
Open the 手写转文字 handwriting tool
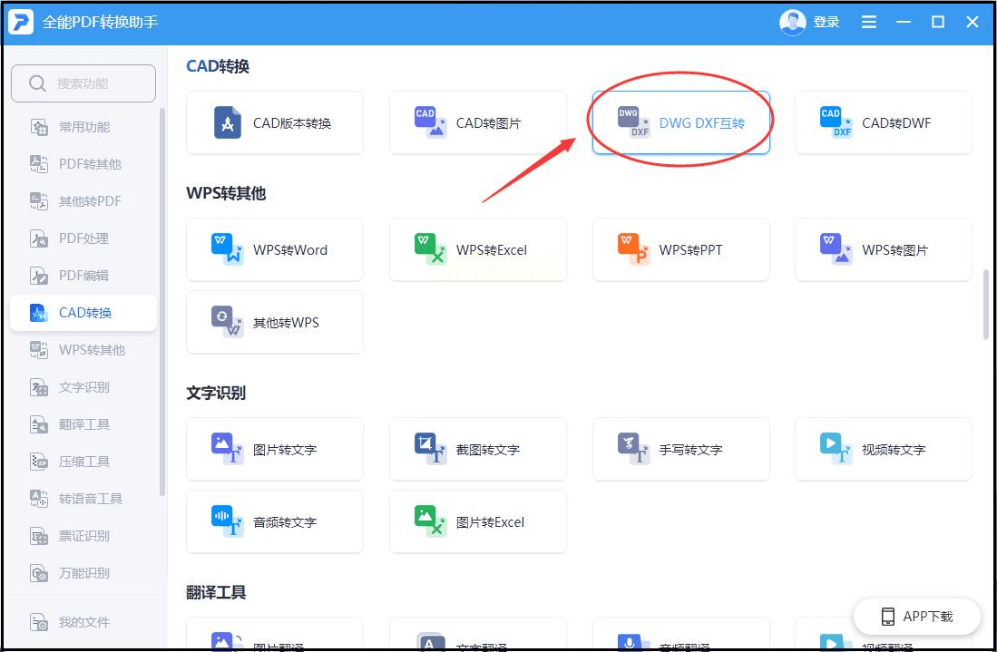coord(634,449)
